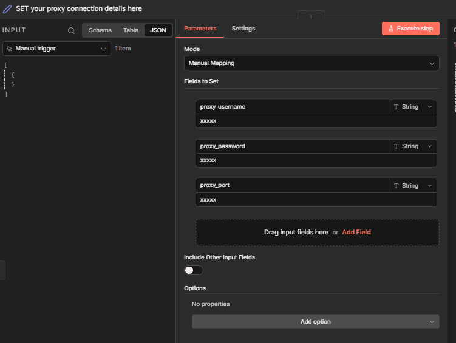Image resolution: width=456 pixels, height=343 pixels.
Task: Open the Add option dropdown
Action: (315, 322)
